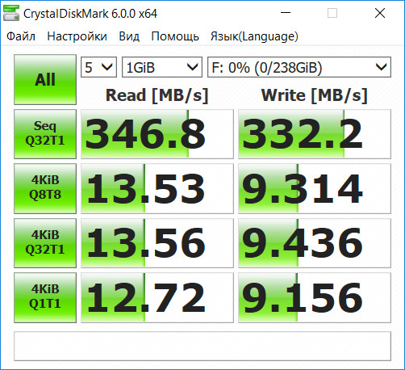The width and height of the screenshot is (405, 370).
Task: Open the Язык(Language) menu
Action: (254, 36)
